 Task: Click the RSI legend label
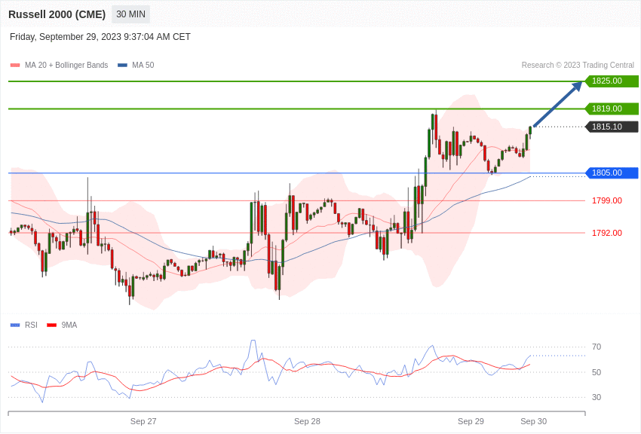click(x=31, y=325)
